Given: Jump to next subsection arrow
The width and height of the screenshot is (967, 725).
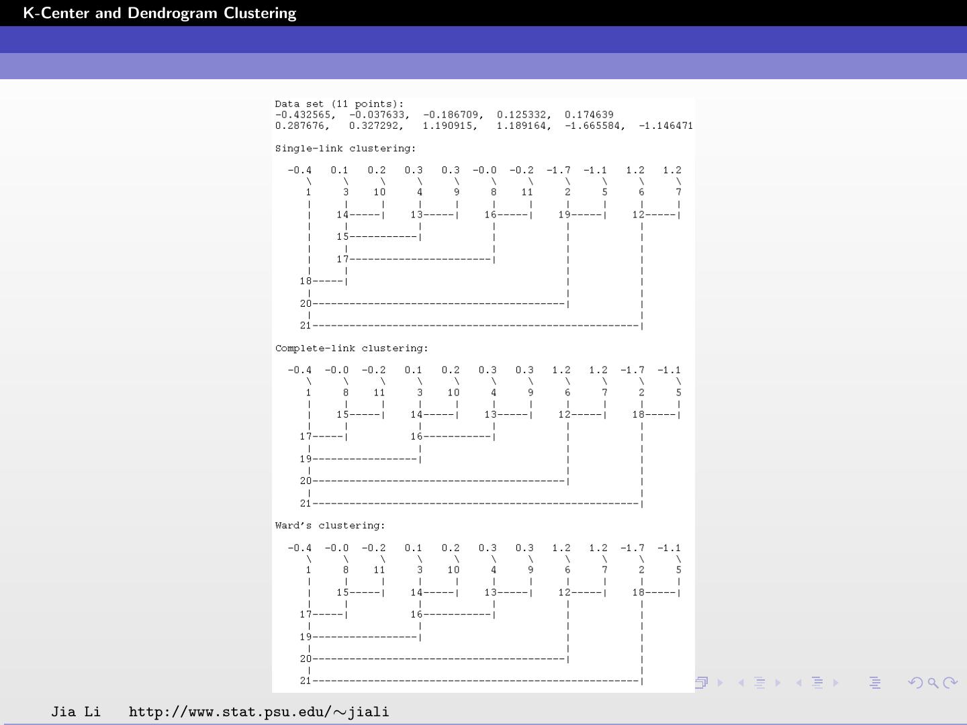Looking at the screenshot, I should [x=778, y=683].
